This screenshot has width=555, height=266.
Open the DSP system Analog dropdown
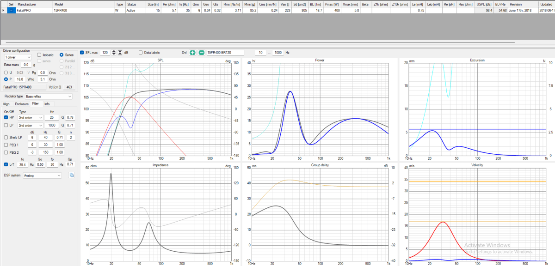42,175
